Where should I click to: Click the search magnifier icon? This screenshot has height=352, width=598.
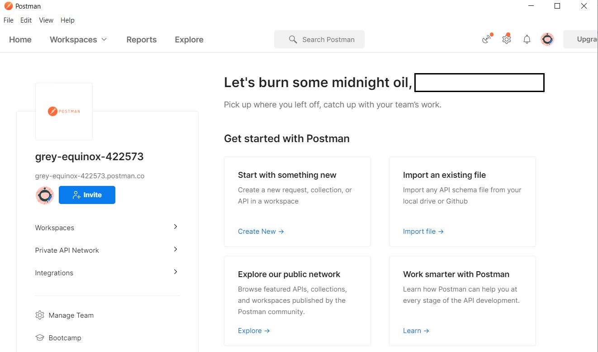coord(293,40)
